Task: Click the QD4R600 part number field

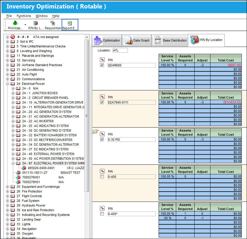Action: point(131,65)
